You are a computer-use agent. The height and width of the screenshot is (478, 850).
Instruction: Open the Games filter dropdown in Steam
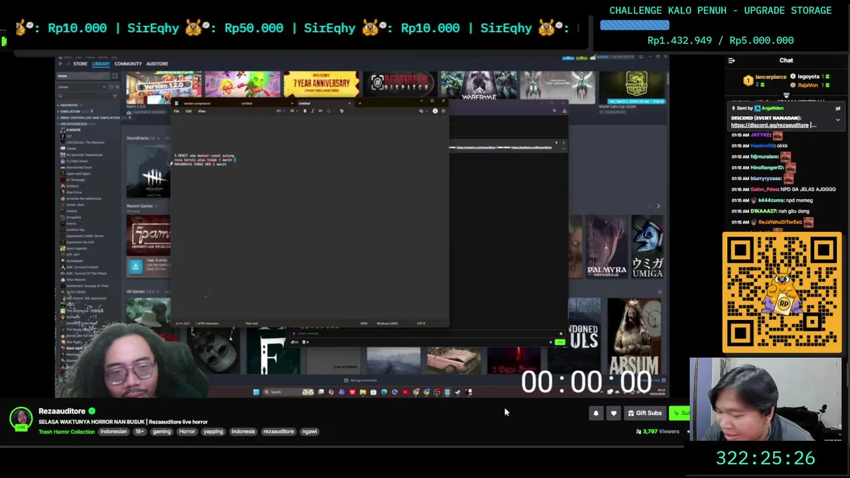coord(80,87)
